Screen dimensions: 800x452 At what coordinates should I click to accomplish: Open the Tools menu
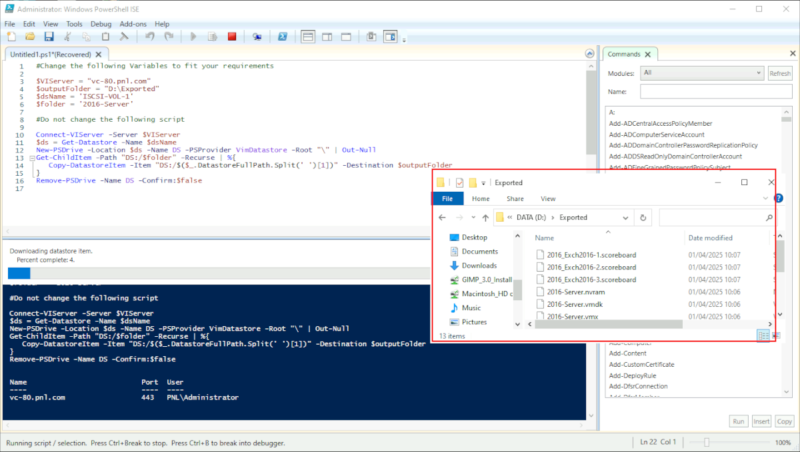click(75, 24)
